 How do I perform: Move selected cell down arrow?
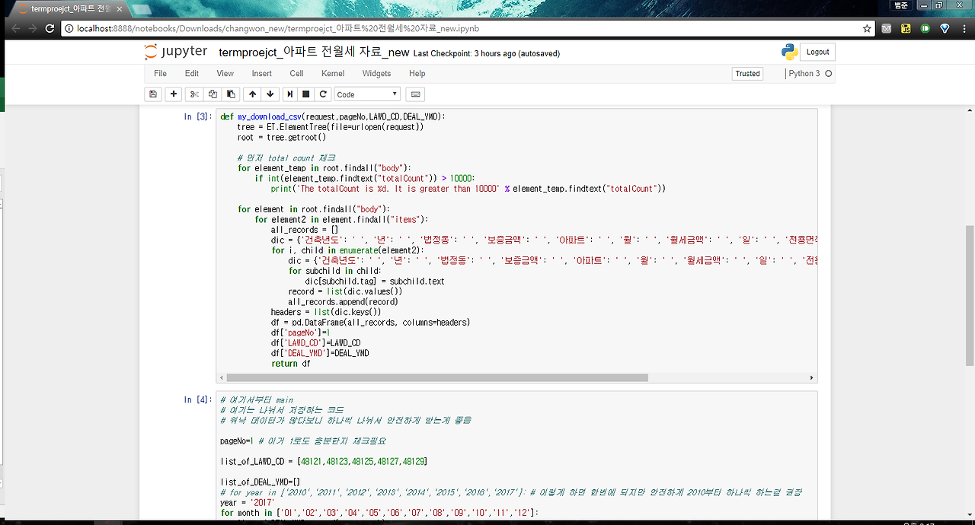tap(270, 94)
